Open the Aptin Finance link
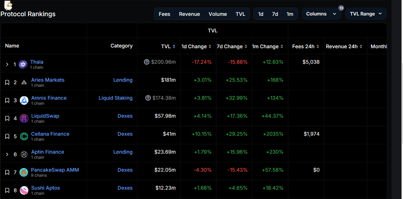The width and height of the screenshot is (403, 199). pos(47,152)
